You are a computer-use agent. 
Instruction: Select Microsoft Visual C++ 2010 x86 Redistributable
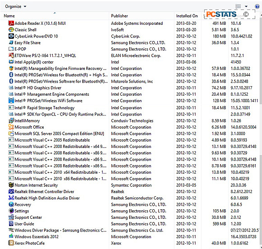coord(129,179)
